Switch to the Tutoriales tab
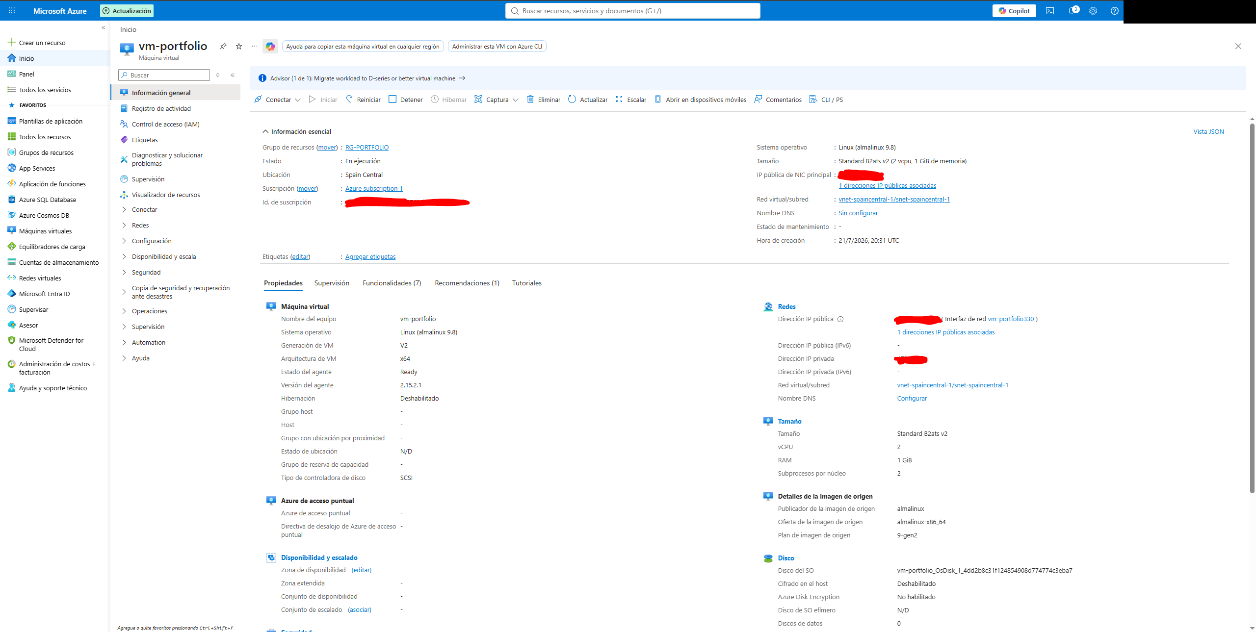The width and height of the screenshot is (1256, 632). (x=527, y=283)
